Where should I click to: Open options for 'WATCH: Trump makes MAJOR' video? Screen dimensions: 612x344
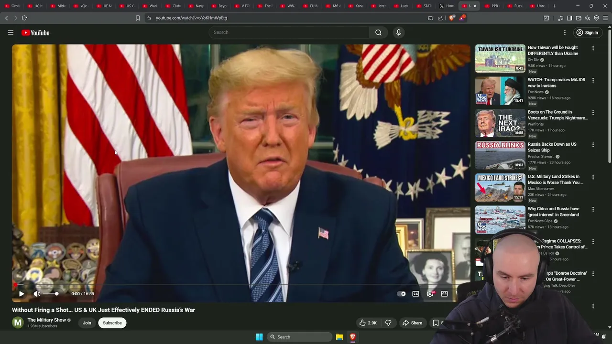pos(593,80)
